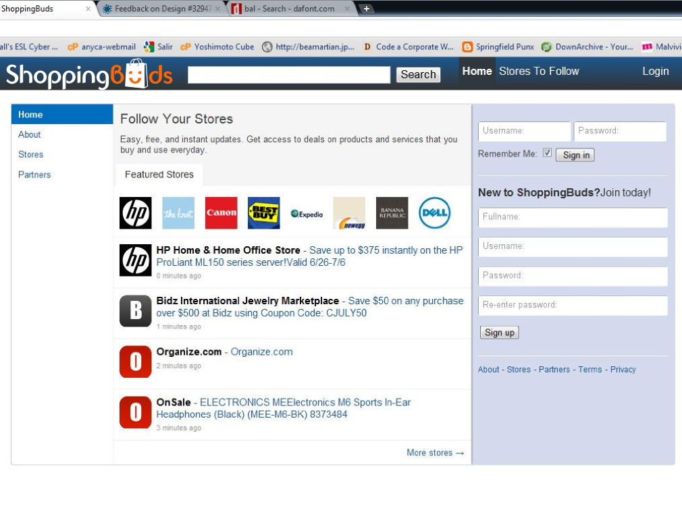
Task: Switch to the Featured Stores tab
Action: 159,175
